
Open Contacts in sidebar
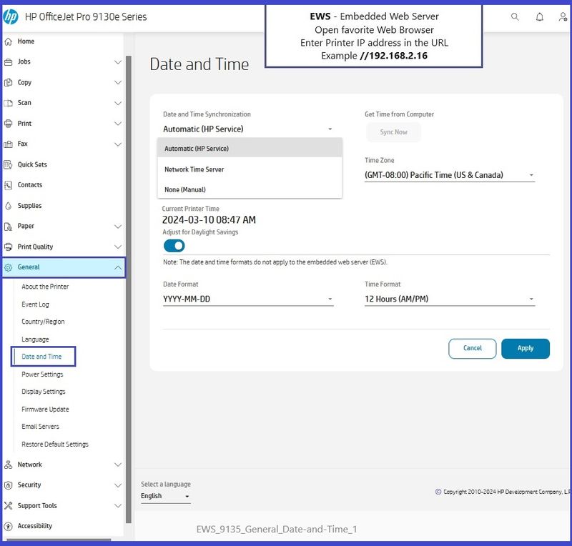click(x=30, y=185)
